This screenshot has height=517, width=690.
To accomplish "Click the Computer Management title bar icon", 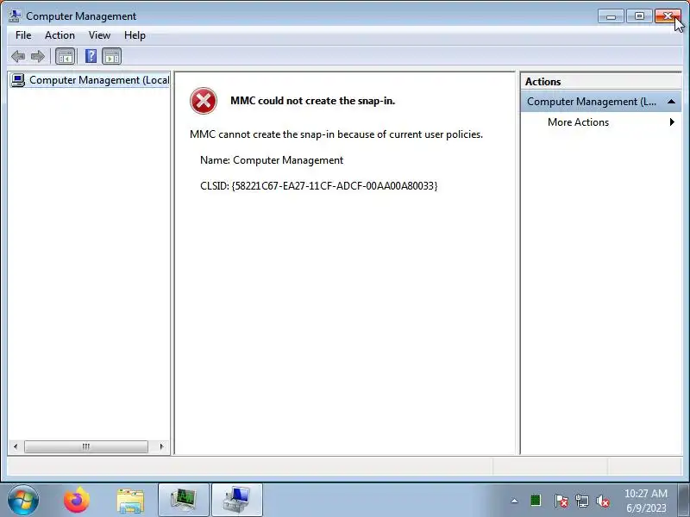I will coord(15,16).
